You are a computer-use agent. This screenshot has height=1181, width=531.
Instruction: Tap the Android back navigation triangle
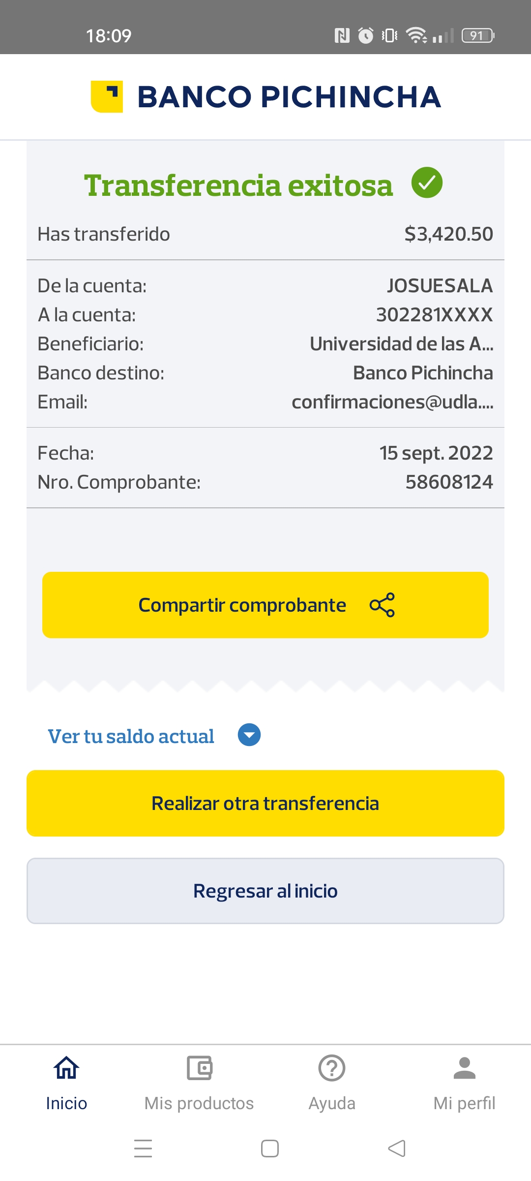tap(397, 1149)
